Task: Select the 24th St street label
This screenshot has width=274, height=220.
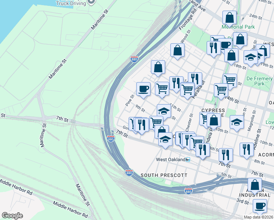Action: point(256,17)
